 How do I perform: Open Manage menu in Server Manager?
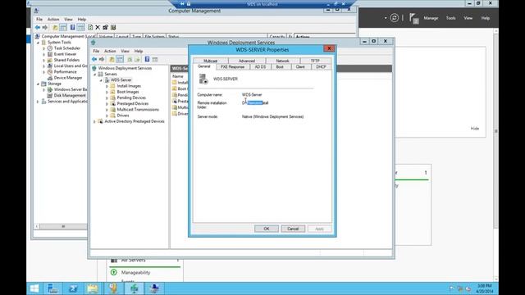coord(431,18)
